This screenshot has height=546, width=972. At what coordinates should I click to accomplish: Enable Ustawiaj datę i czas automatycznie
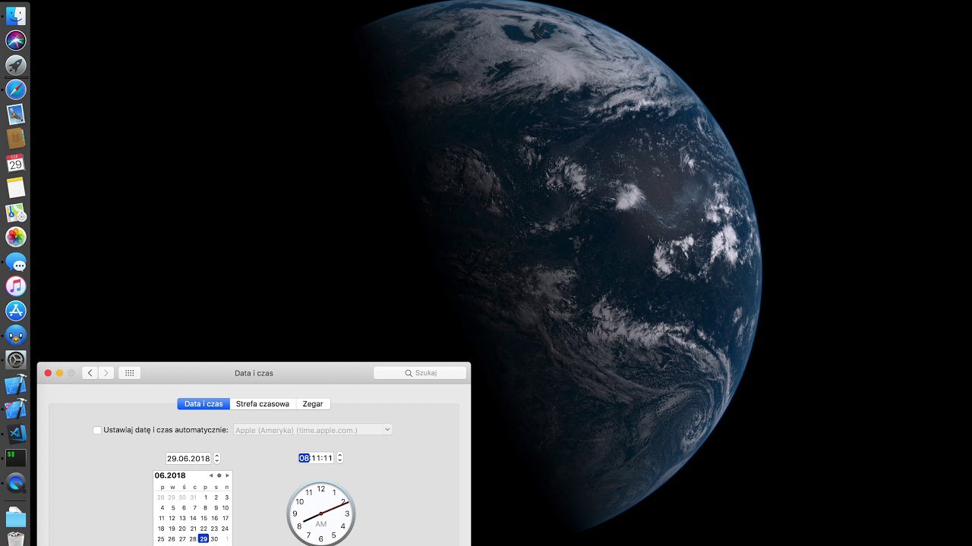point(97,430)
